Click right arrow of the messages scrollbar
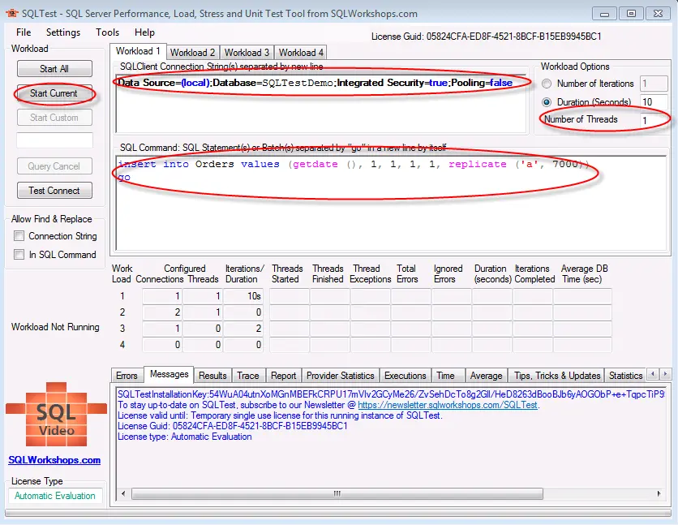 click(x=659, y=493)
